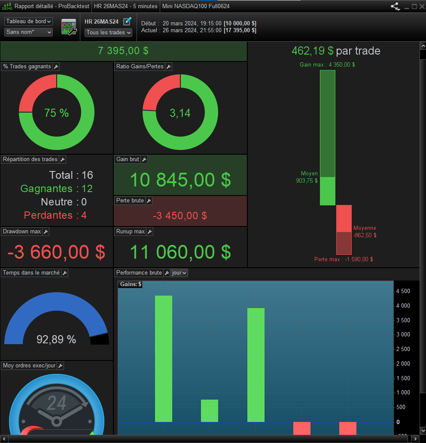Click the 24 orders-per-day clock gauge
This screenshot has height=443, width=426.
56,405
